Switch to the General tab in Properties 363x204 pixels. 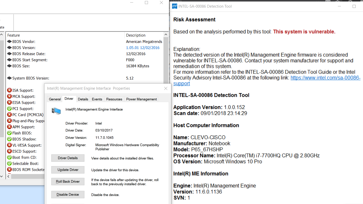click(55, 99)
